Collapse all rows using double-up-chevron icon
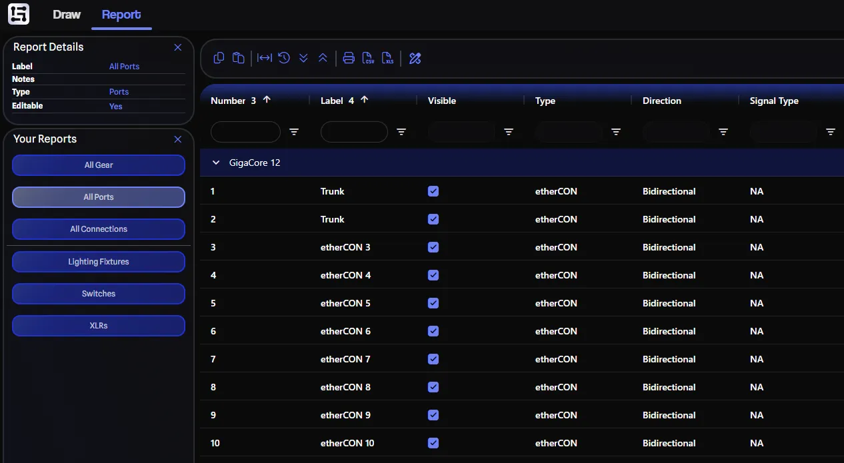The width and height of the screenshot is (844, 463). tap(323, 58)
